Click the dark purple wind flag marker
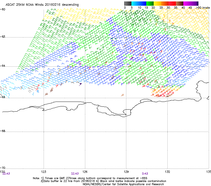211x186 pixels. tap(80, 84)
